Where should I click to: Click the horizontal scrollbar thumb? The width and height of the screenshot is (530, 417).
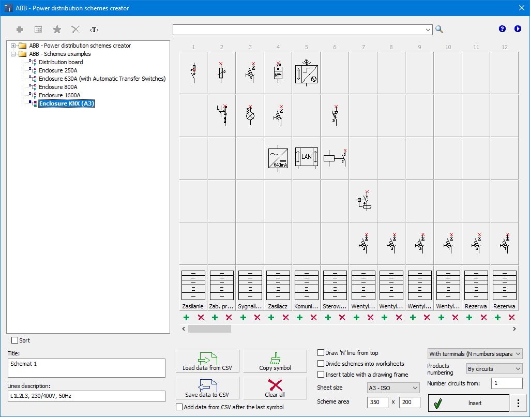tap(209, 329)
